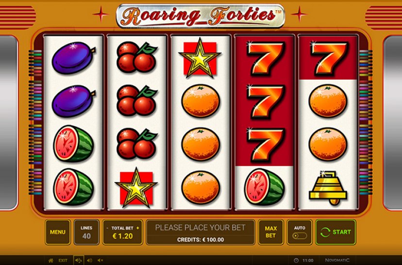
Task: Click the golden bell symbol on reel five
Action: [x=328, y=188]
